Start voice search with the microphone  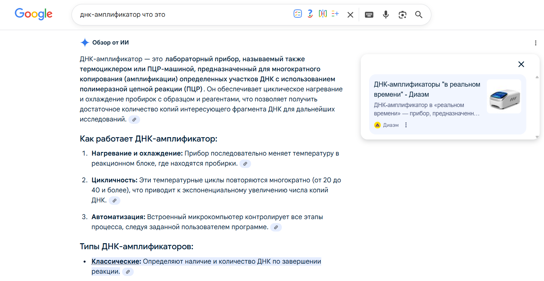(386, 15)
